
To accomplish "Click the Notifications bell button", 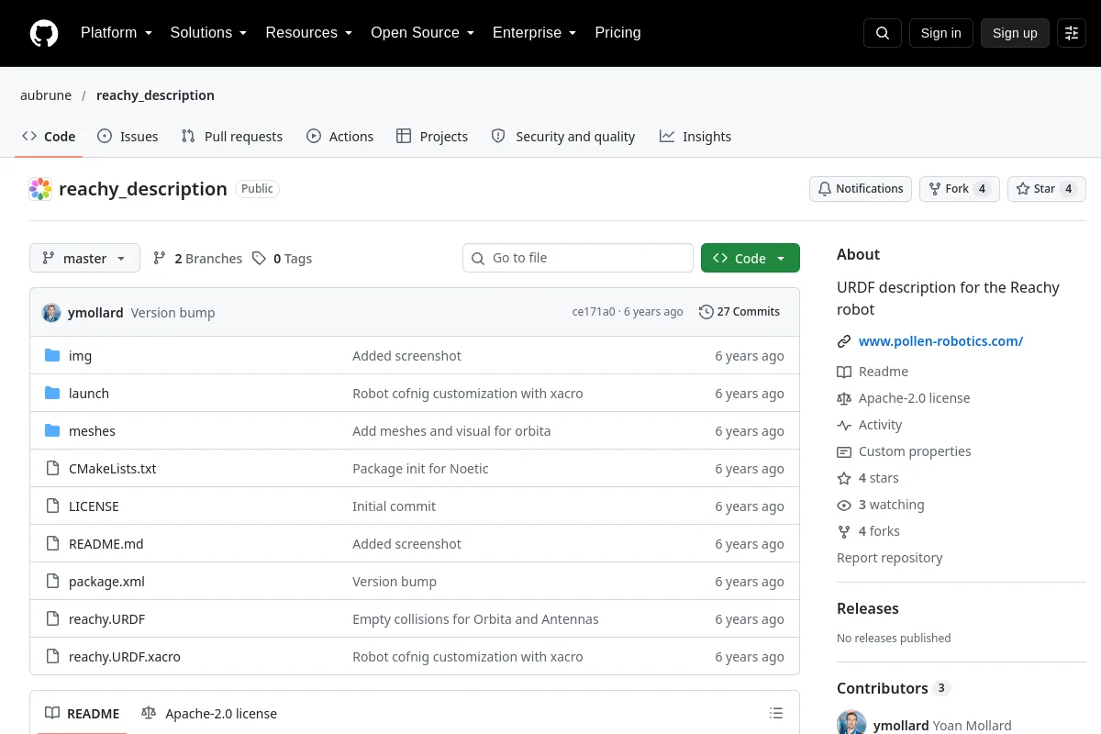I will tap(861, 189).
